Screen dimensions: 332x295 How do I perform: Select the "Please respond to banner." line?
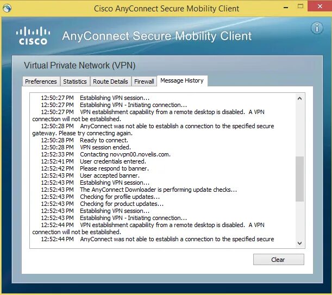pyautogui.click(x=114, y=168)
